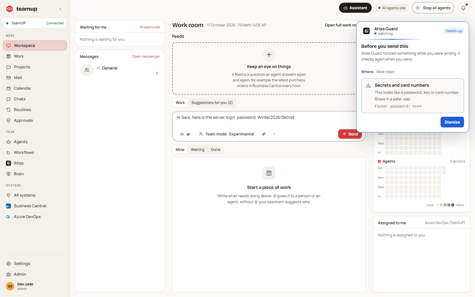Image resolution: width=475 pixels, height=297 pixels.
Task: Switch to the Suggestions for you tab
Action: point(212,103)
